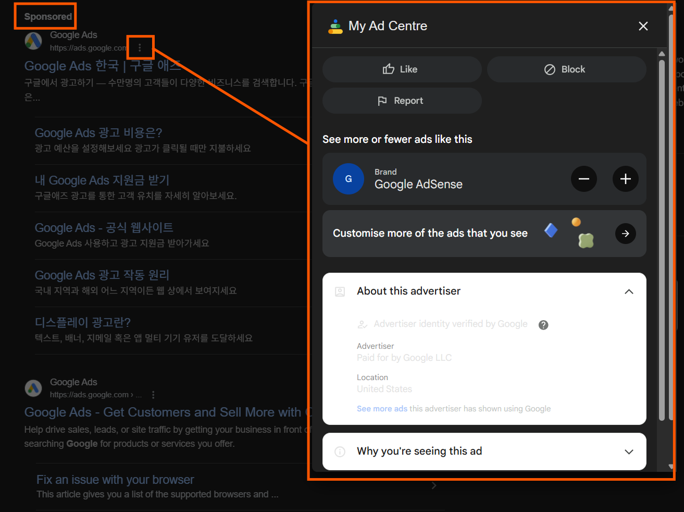Open 디스플레이 광고란? sitelink
Viewport: 684px width, 512px height.
[83, 322]
